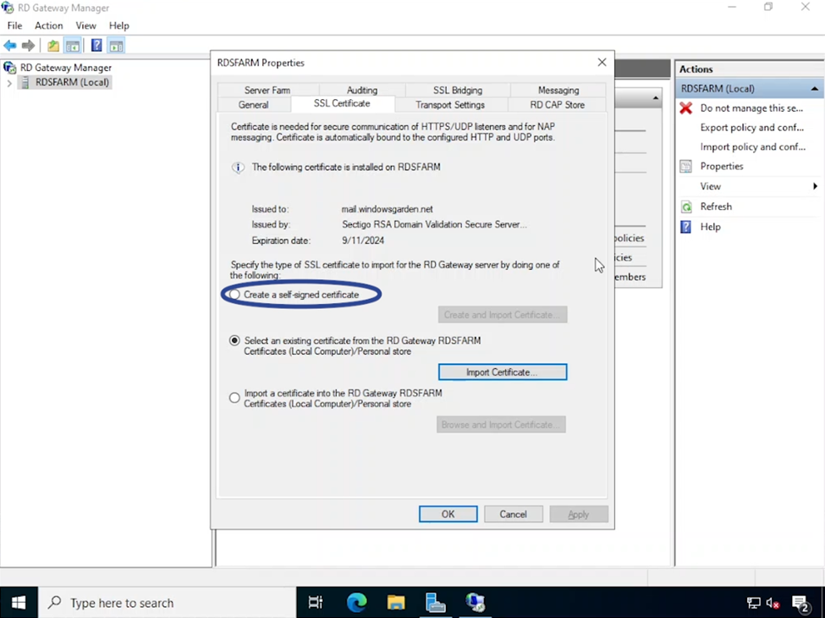
Task: Select the 'Select an existing certificate' radio button
Action: 234,340
